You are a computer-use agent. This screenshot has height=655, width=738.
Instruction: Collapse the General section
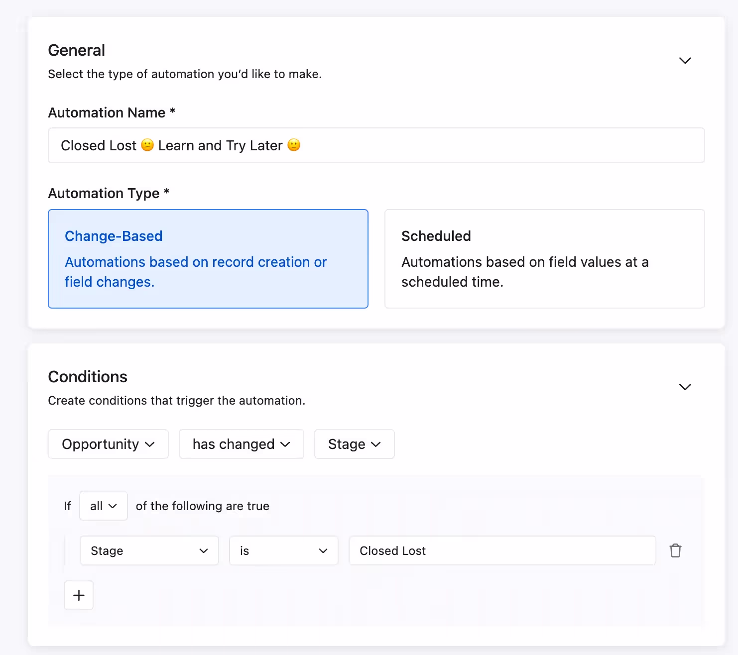685,60
